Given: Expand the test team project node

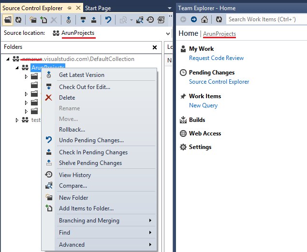Looking at the screenshot, I should pos(17,120).
